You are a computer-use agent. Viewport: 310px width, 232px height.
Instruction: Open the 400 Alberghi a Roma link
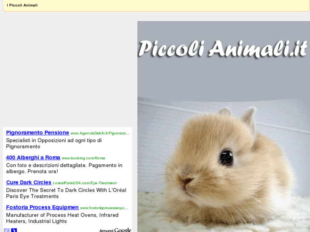pos(33,158)
